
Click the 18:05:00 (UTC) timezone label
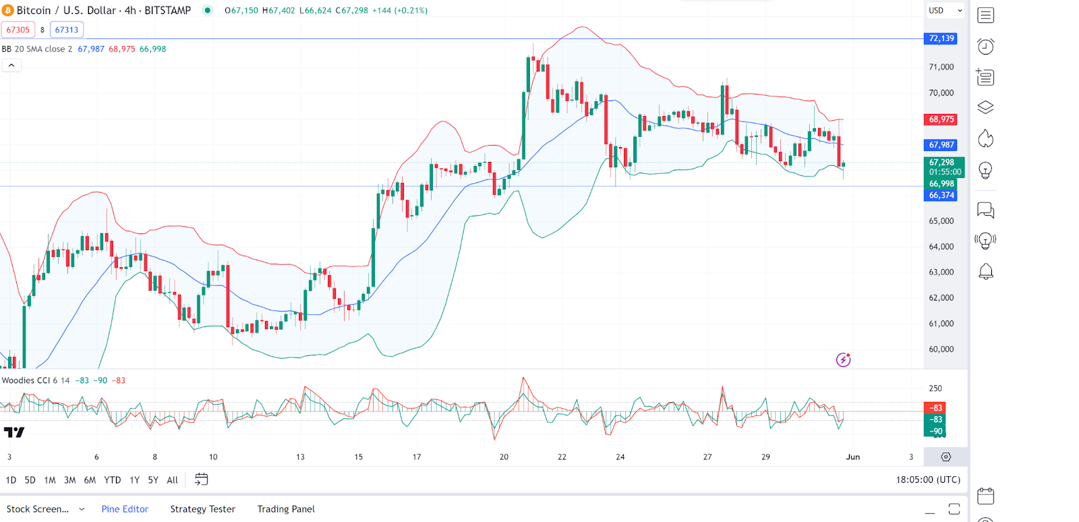(x=928, y=480)
